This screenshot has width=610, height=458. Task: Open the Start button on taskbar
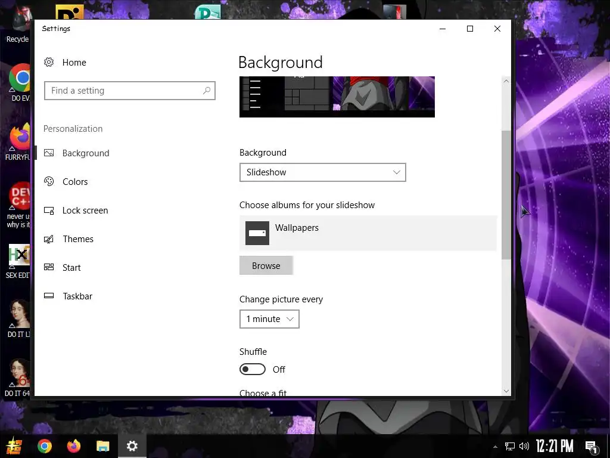[x=14, y=446]
